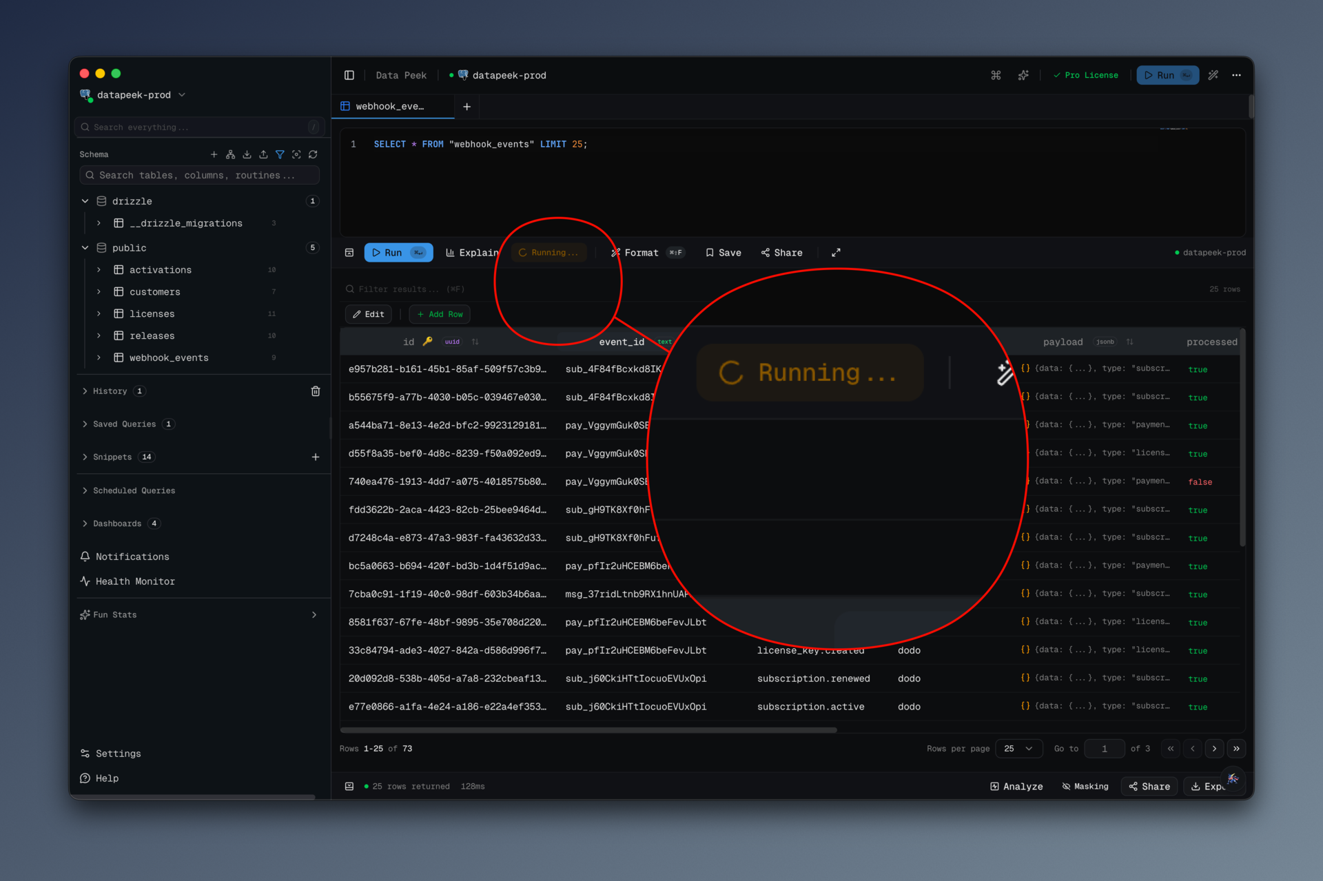Image resolution: width=1323 pixels, height=881 pixels.
Task: Open Health Monitor
Action: (x=135, y=581)
